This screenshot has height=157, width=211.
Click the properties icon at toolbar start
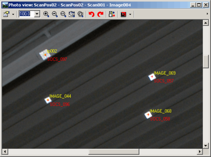pos(6,14)
